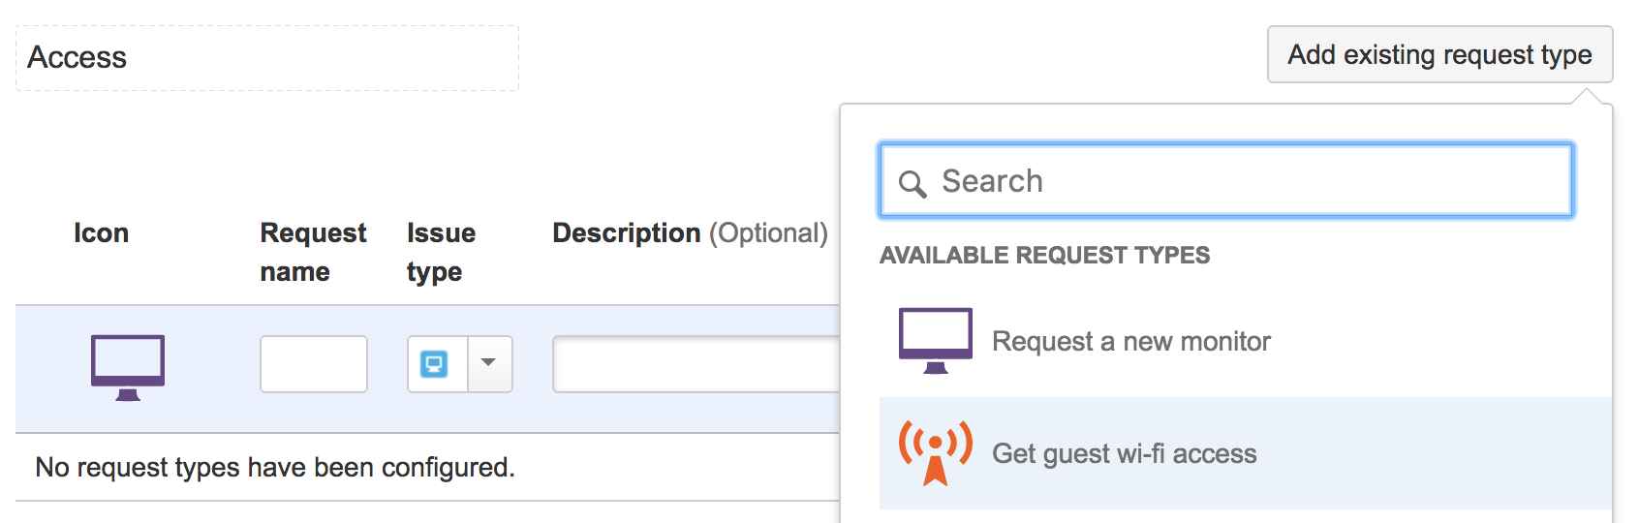
Task: Open the Add existing request type dropdown
Action: 1438,55
